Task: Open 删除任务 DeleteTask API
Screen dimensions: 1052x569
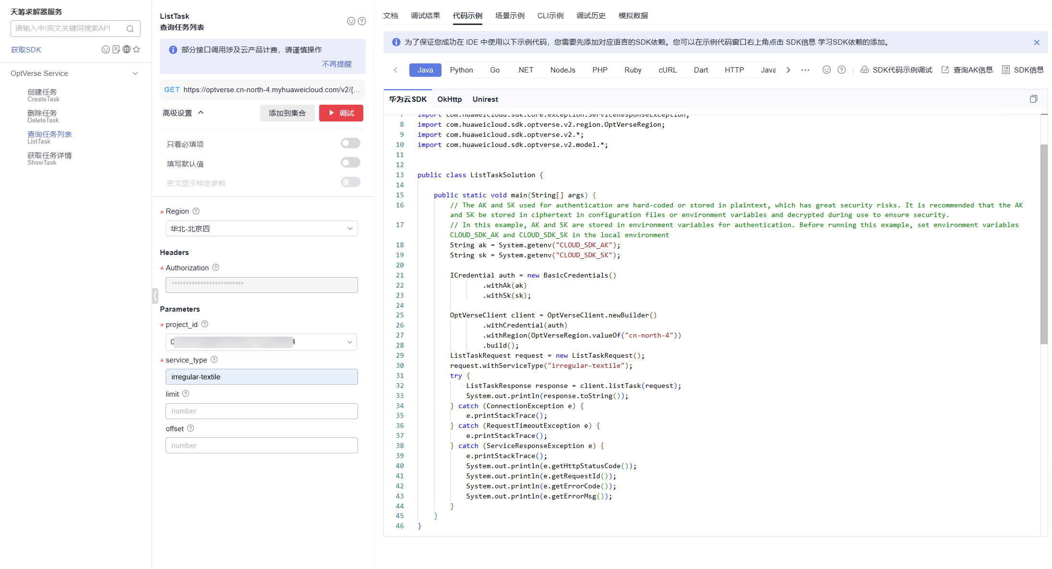Action: pyautogui.click(x=43, y=116)
